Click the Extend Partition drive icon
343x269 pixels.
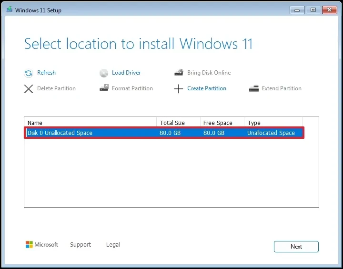point(254,88)
